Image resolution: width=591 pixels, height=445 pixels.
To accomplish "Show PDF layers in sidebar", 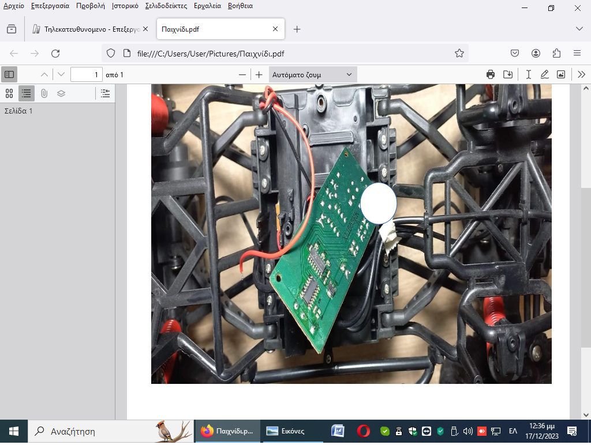I will pos(61,93).
